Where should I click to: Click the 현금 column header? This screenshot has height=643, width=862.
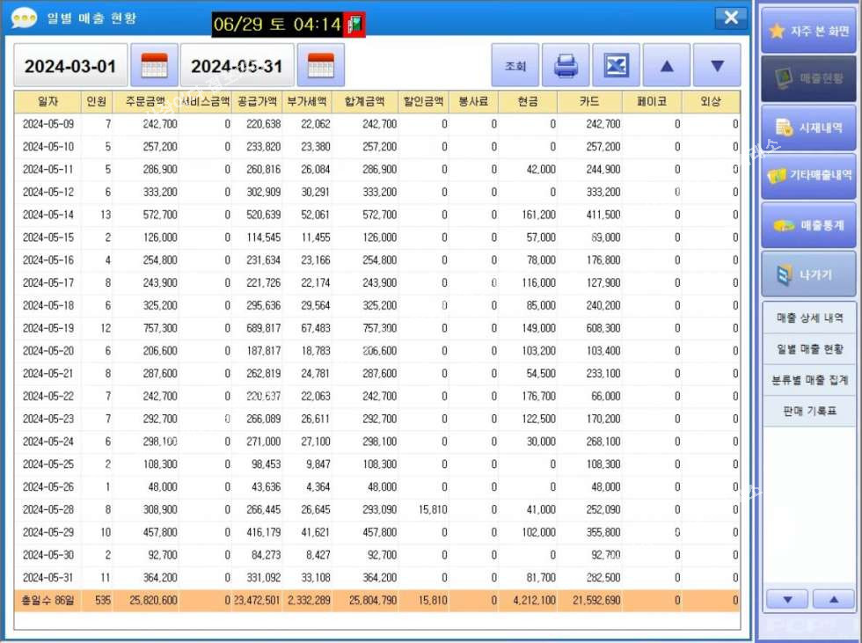(x=528, y=101)
